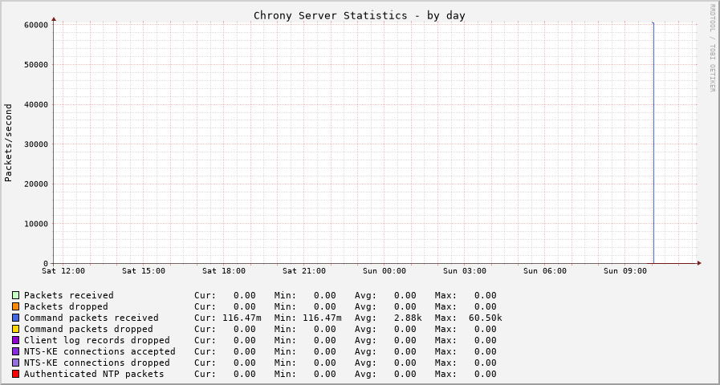The image size is (720, 385).
Task: Click the 60000 y-axis value
Action: [x=36, y=25]
